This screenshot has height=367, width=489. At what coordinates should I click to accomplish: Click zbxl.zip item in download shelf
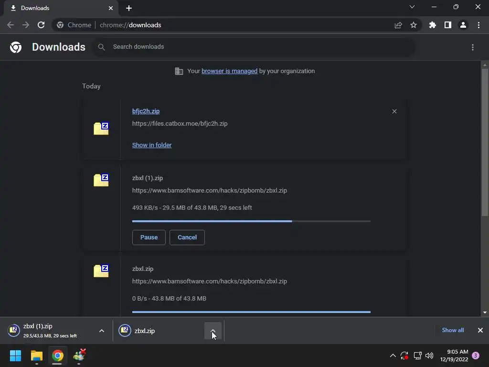point(159,331)
